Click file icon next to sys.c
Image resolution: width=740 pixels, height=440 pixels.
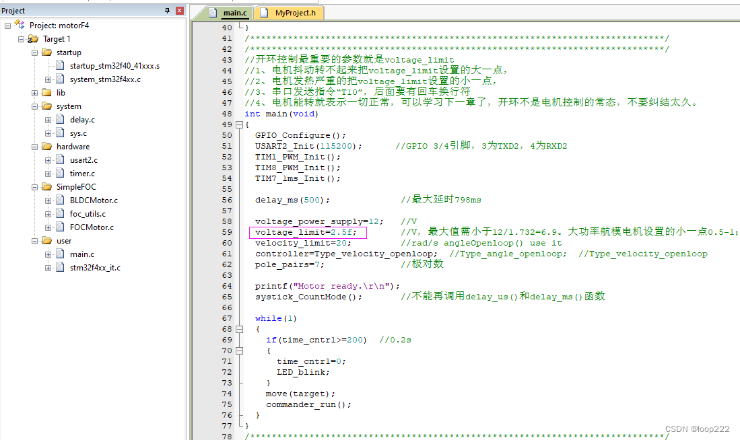[x=60, y=133]
